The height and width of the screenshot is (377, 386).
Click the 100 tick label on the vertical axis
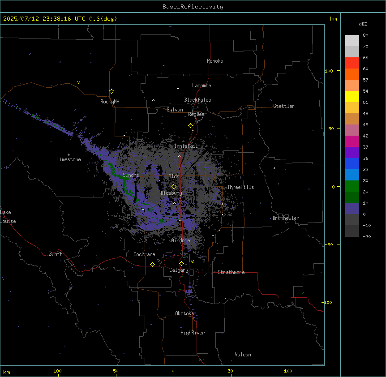pyautogui.click(x=329, y=71)
